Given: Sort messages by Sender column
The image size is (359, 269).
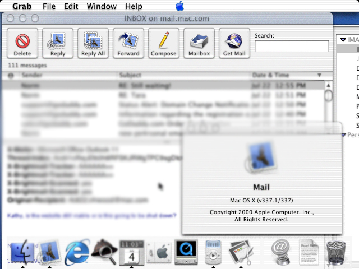Looking at the screenshot, I should [x=68, y=75].
